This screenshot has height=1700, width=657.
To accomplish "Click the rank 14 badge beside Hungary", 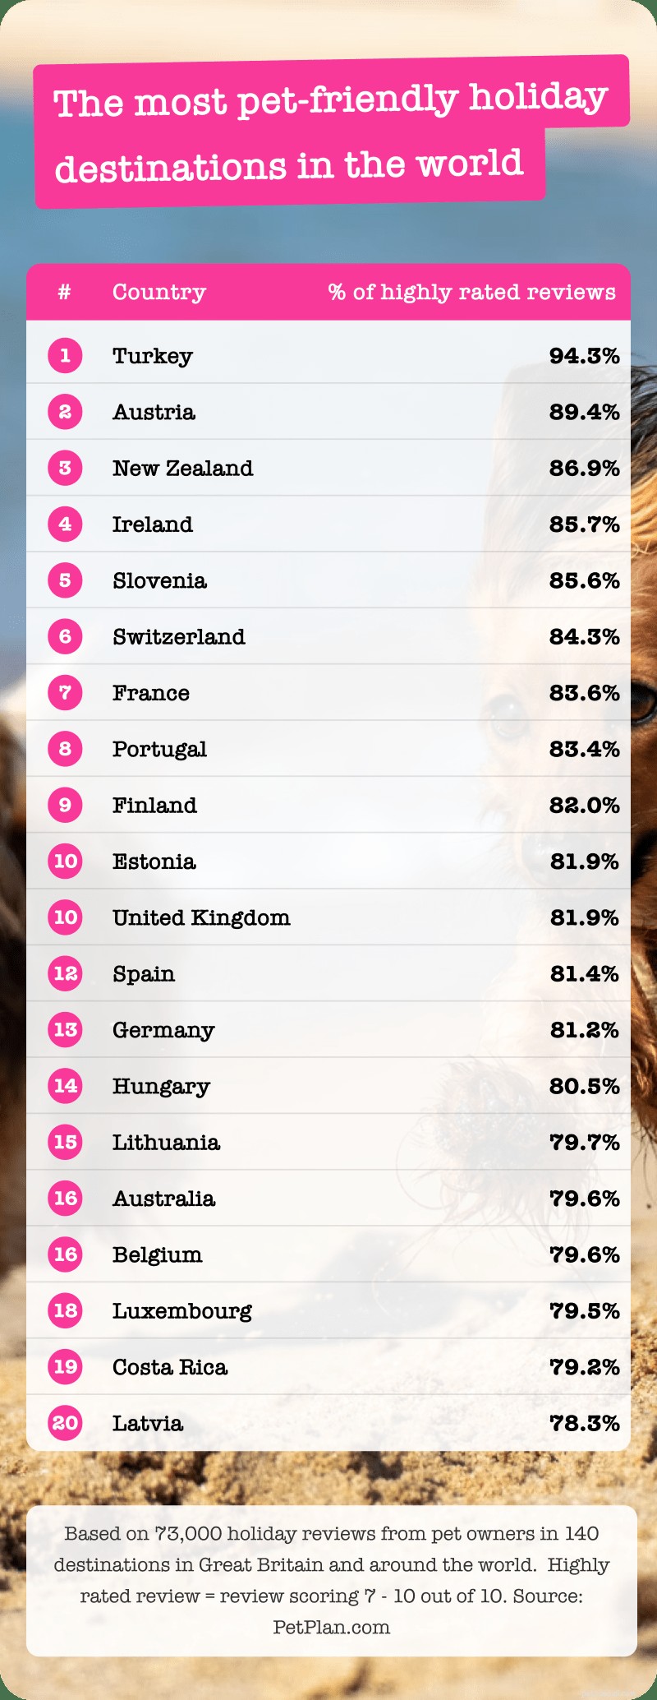I will click(65, 1086).
